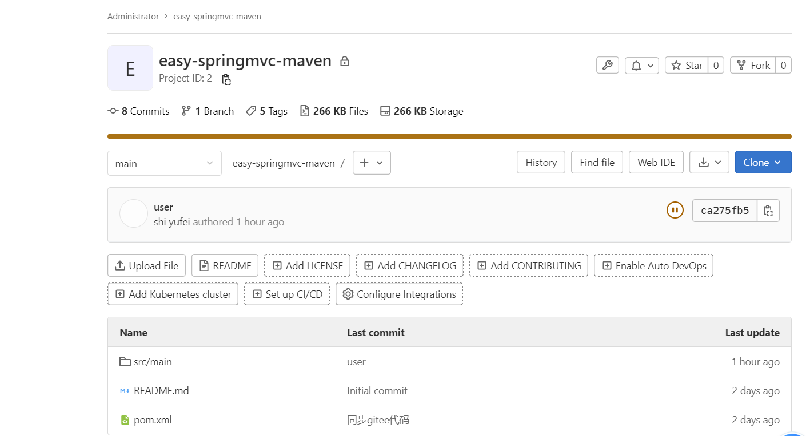Open the Web IDE

[x=656, y=163]
